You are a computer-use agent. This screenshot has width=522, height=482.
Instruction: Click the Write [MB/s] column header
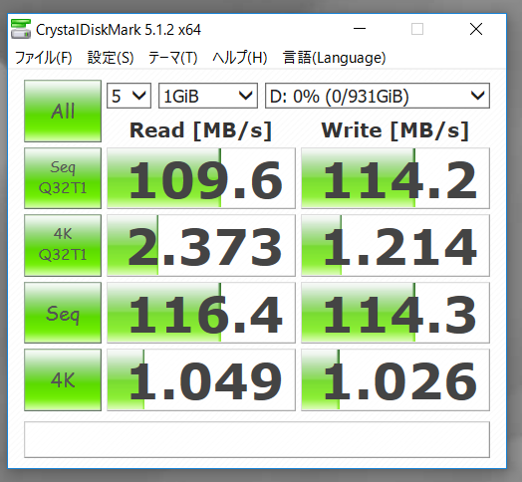click(x=395, y=130)
